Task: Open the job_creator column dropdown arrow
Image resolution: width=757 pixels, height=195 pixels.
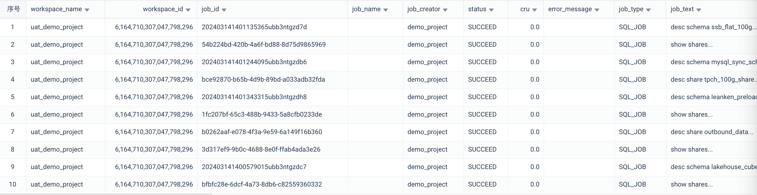Action: pyautogui.click(x=445, y=10)
